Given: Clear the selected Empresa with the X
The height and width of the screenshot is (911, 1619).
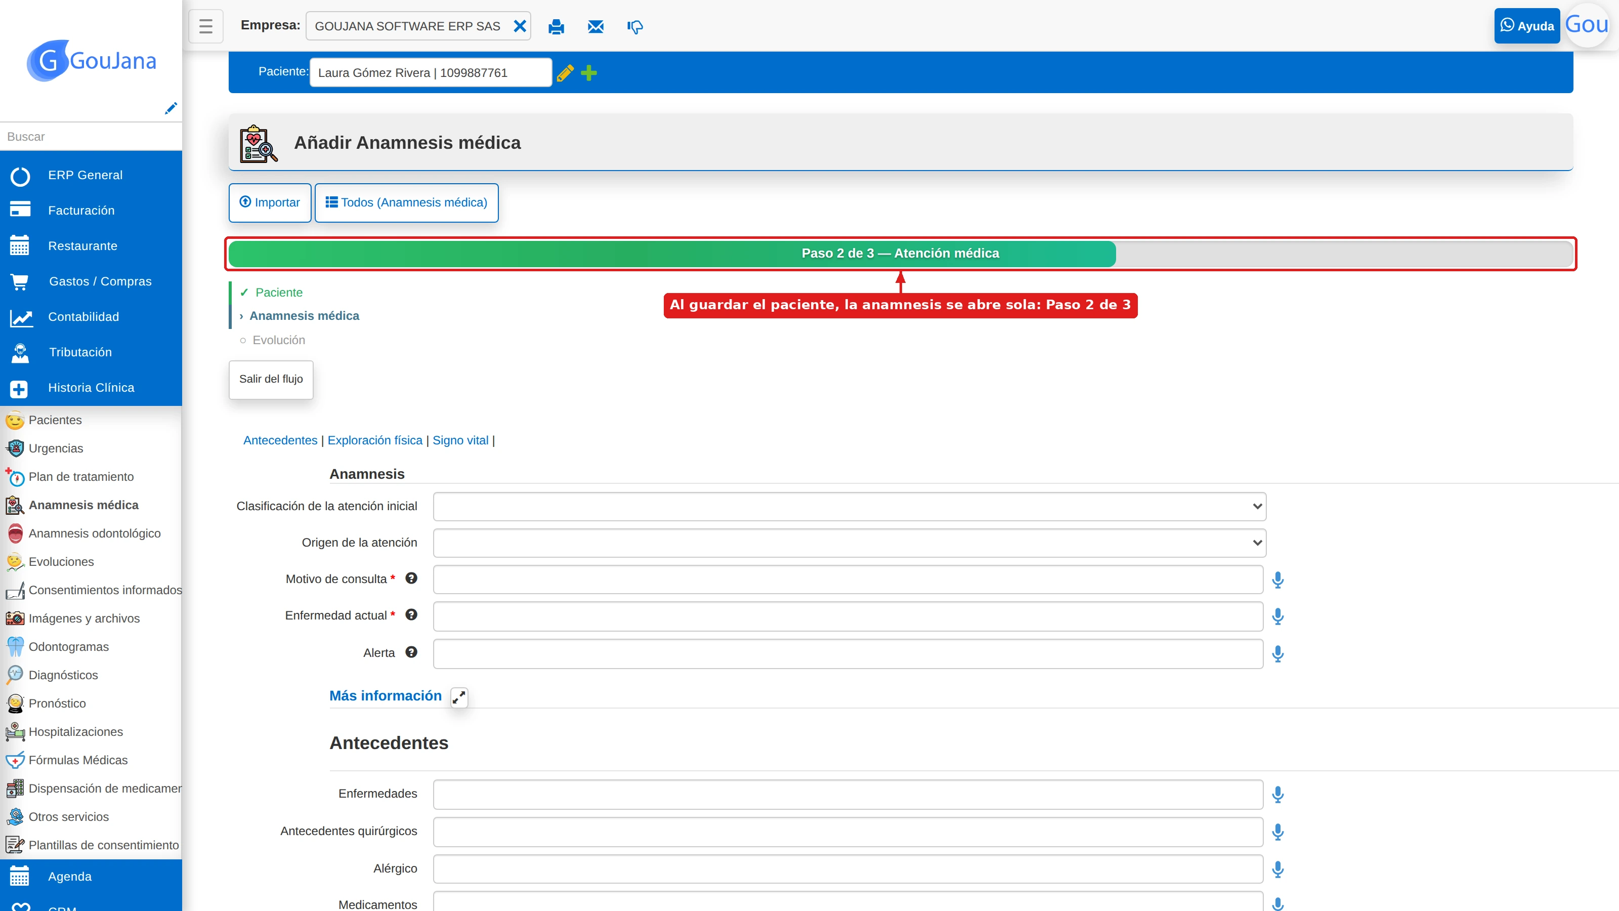Looking at the screenshot, I should tap(520, 26).
